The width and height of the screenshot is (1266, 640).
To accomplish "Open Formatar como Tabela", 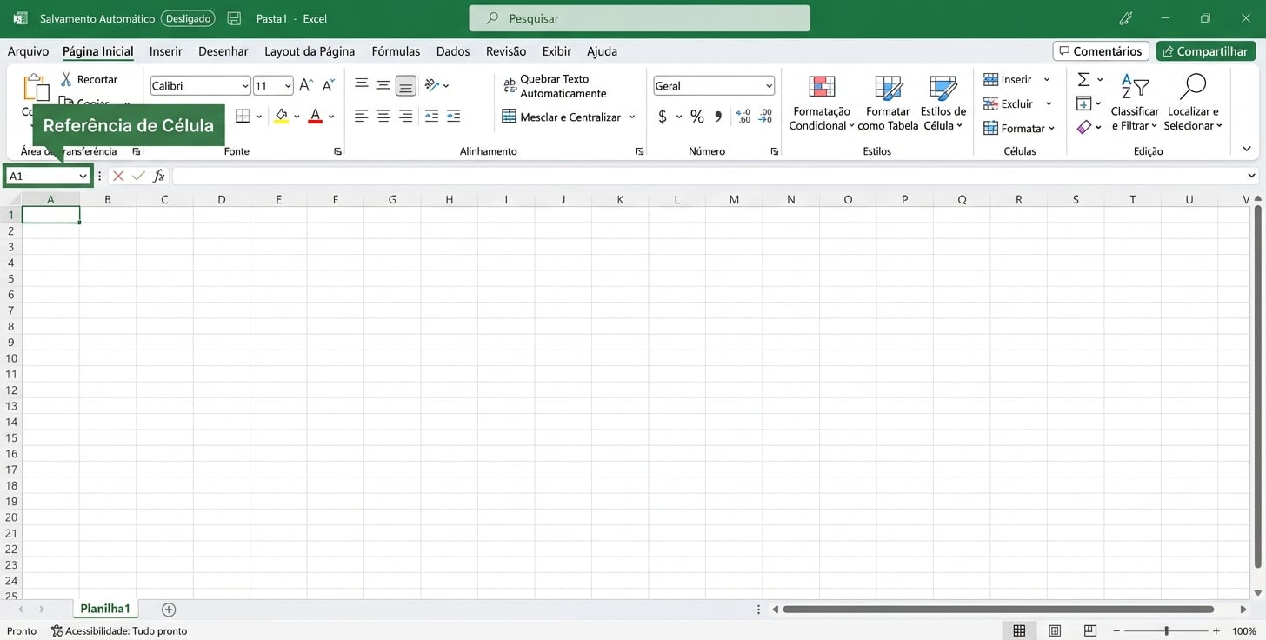I will 888,103.
